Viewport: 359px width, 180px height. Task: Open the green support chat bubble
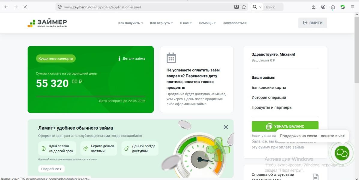(x=342, y=153)
